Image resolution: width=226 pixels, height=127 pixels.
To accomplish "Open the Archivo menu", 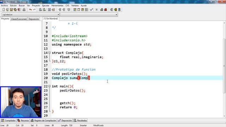I will 4,6.
